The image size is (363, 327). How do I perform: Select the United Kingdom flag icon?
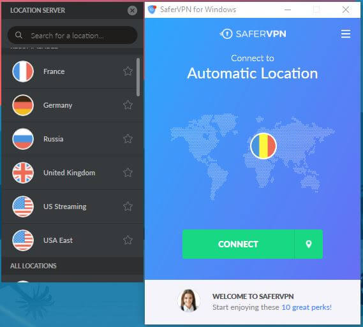[23, 173]
